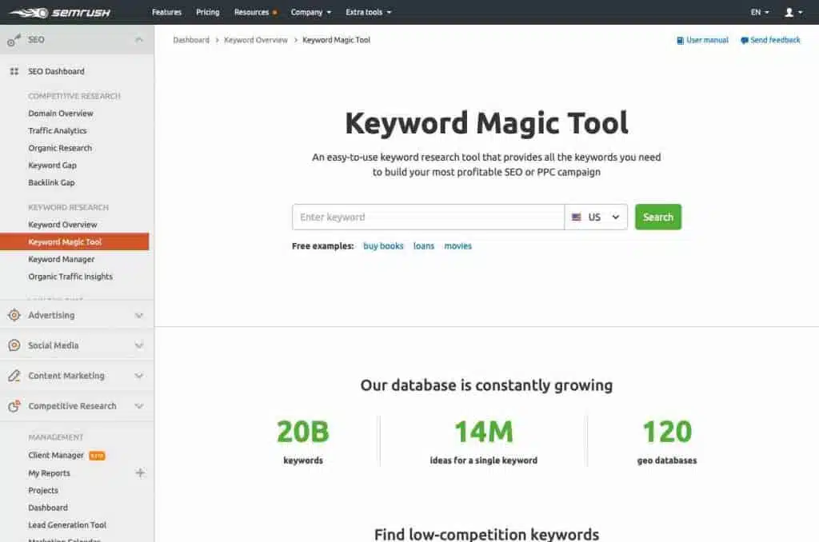Go to Keyword Overview breadcrumb

(x=256, y=40)
